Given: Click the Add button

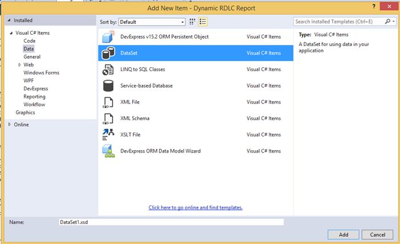Looking at the screenshot, I should click(x=344, y=234).
